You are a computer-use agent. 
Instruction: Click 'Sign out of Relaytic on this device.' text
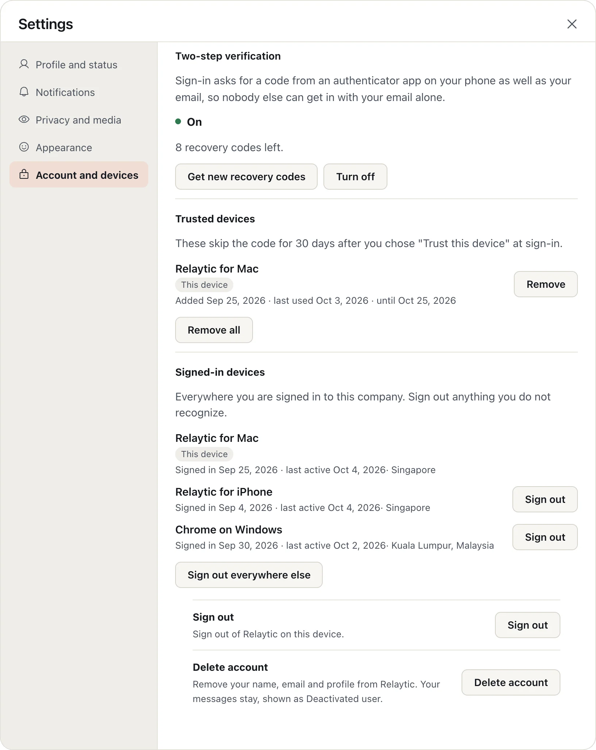[x=268, y=634]
